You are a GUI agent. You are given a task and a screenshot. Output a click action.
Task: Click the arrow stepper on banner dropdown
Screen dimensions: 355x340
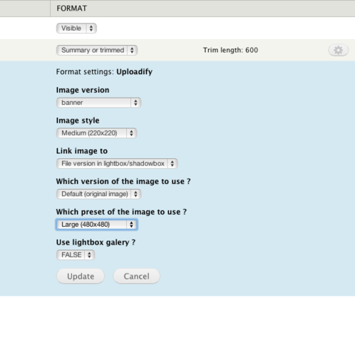click(x=135, y=103)
